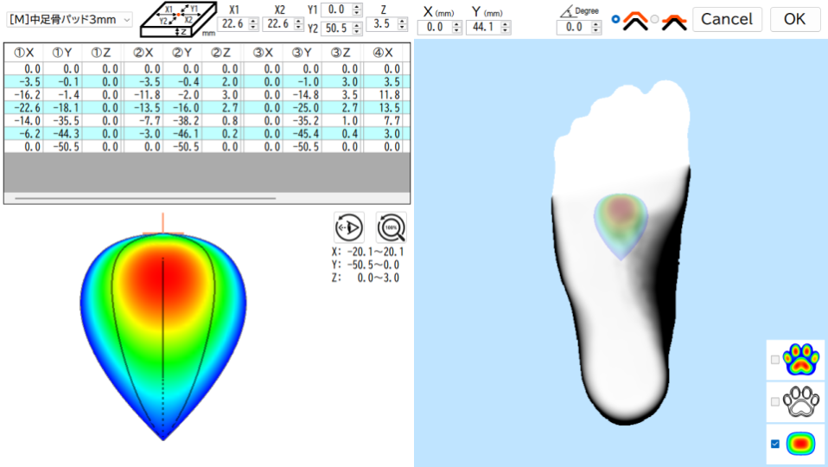
Task: Click the ②Z column header
Action: (x=222, y=52)
